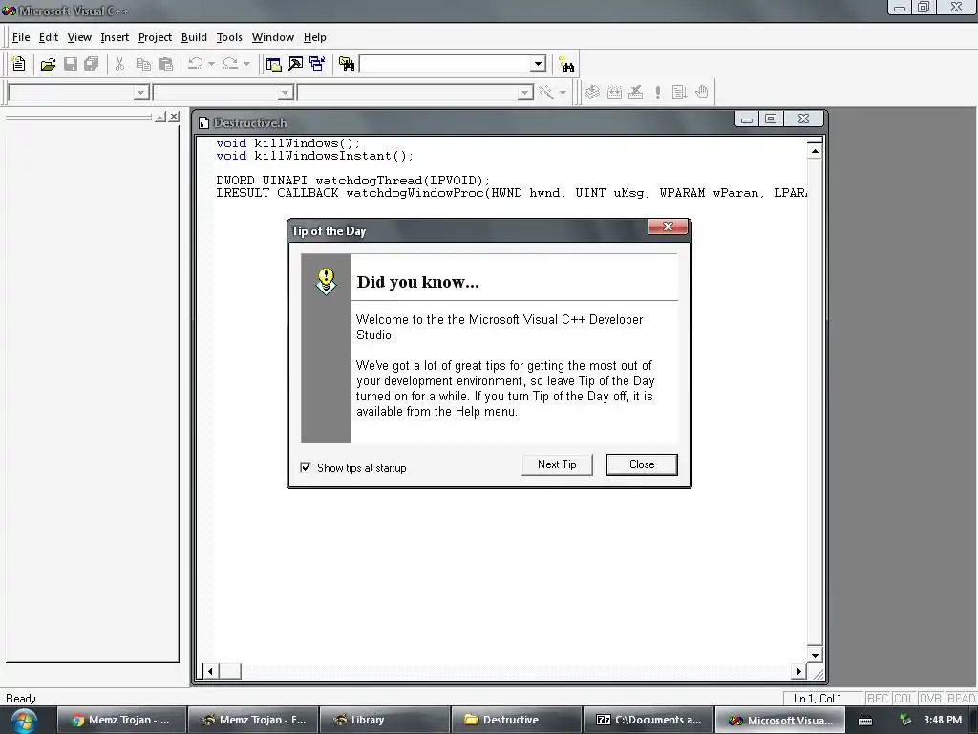Click the Undo arrow icon

coord(195,64)
